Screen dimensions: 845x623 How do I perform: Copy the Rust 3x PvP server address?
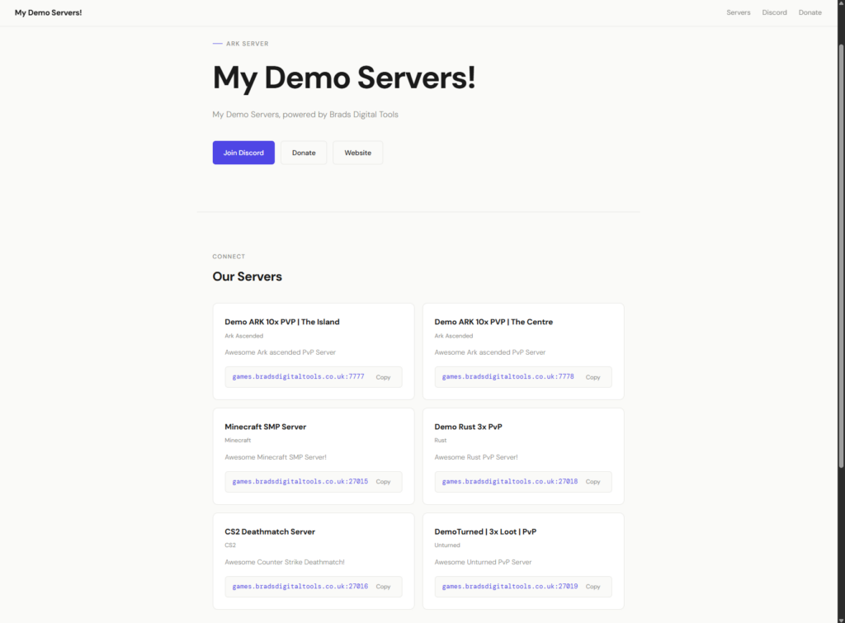pyautogui.click(x=592, y=482)
